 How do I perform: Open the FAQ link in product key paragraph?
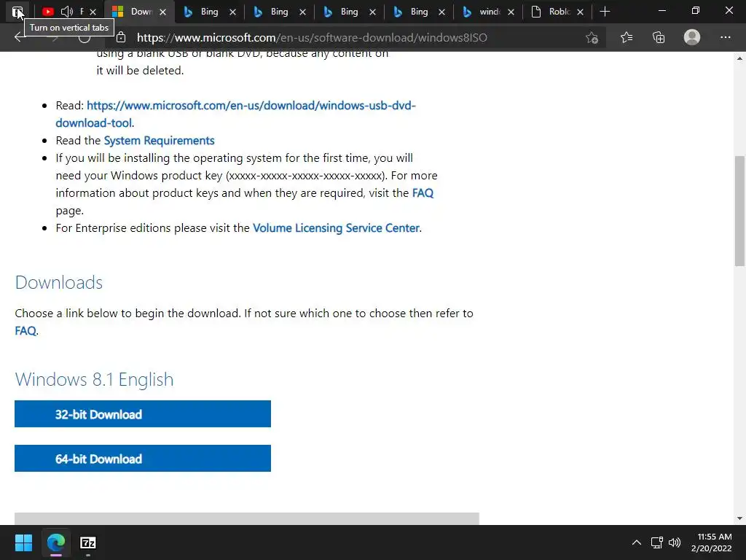(423, 192)
